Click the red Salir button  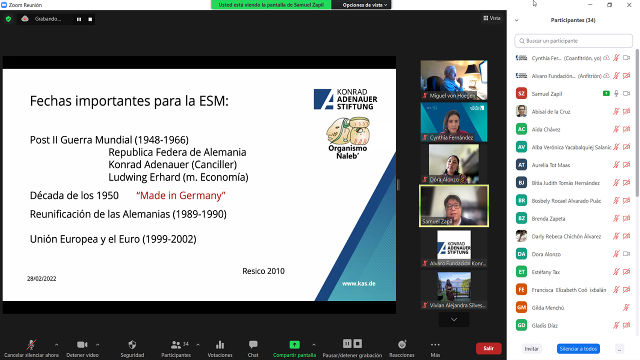click(x=488, y=348)
